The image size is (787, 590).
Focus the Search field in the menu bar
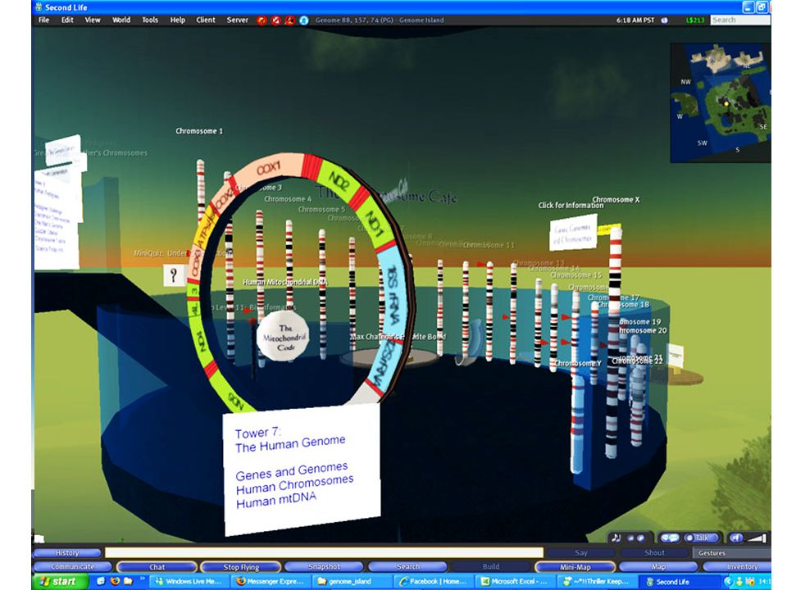(x=740, y=20)
